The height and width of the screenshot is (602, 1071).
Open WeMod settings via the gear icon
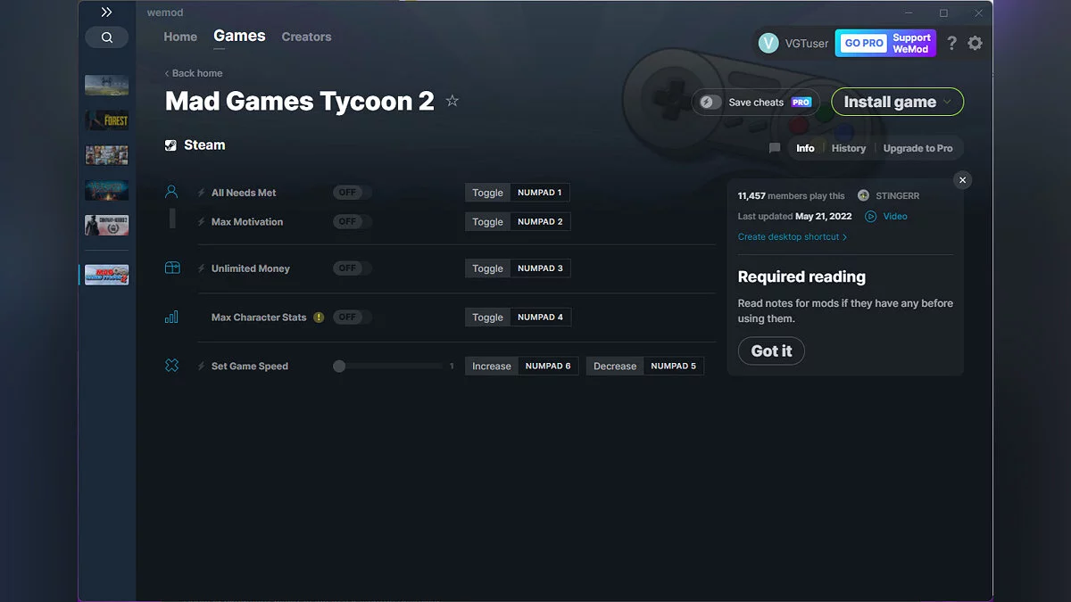tap(975, 43)
